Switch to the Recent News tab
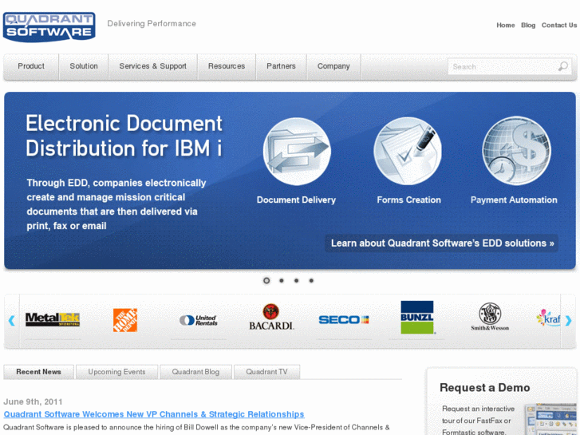 38,372
